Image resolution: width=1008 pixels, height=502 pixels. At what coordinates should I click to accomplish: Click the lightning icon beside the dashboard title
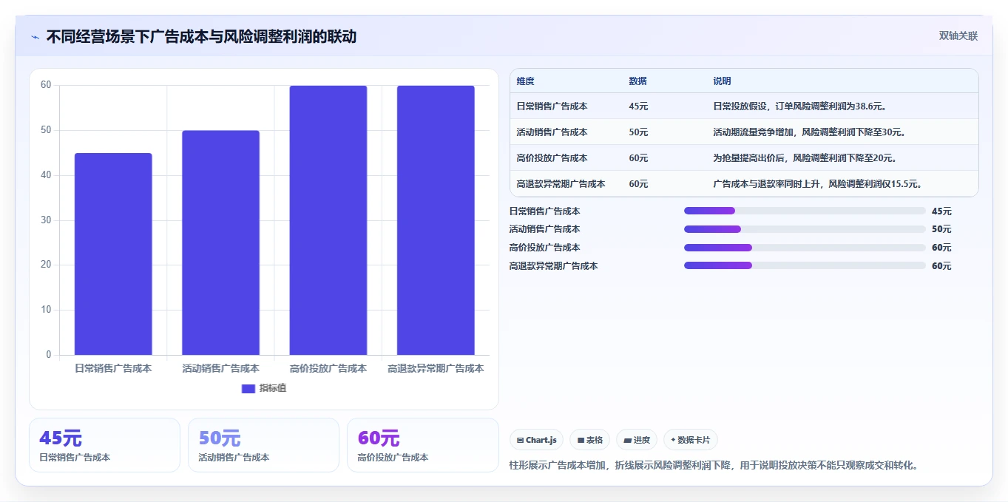click(x=35, y=36)
